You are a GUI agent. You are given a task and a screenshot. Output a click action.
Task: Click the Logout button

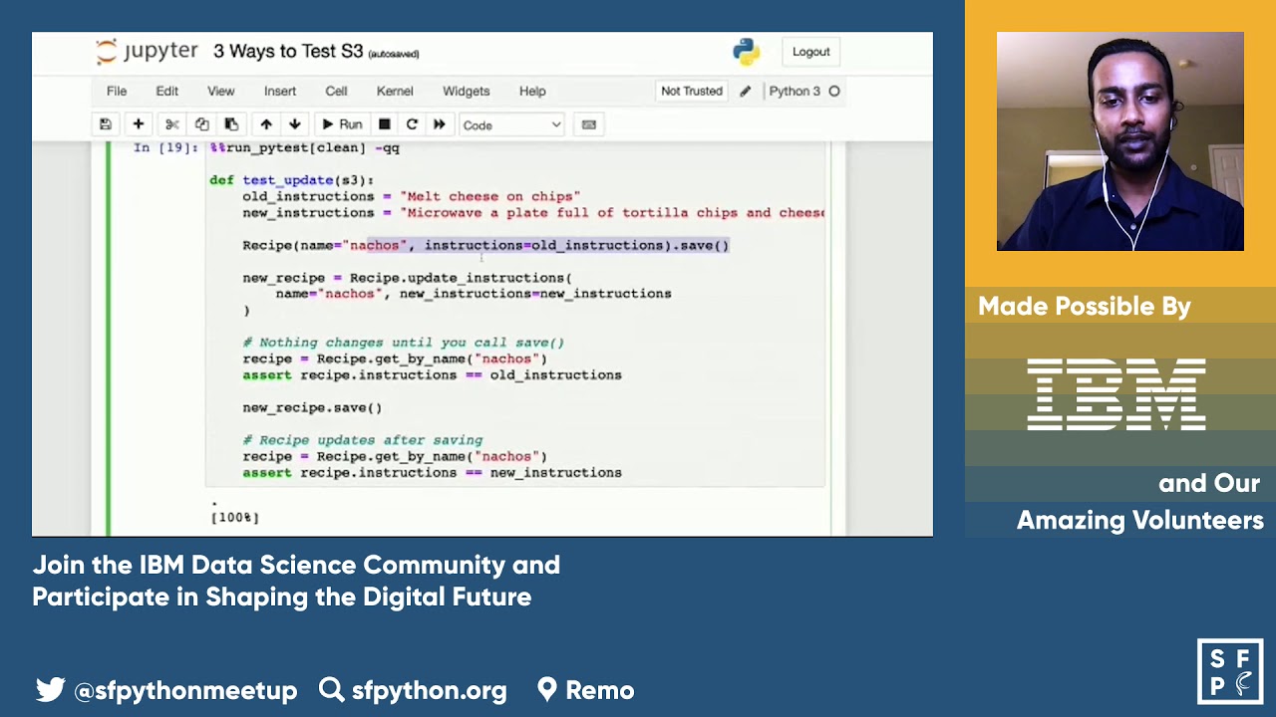click(x=810, y=52)
